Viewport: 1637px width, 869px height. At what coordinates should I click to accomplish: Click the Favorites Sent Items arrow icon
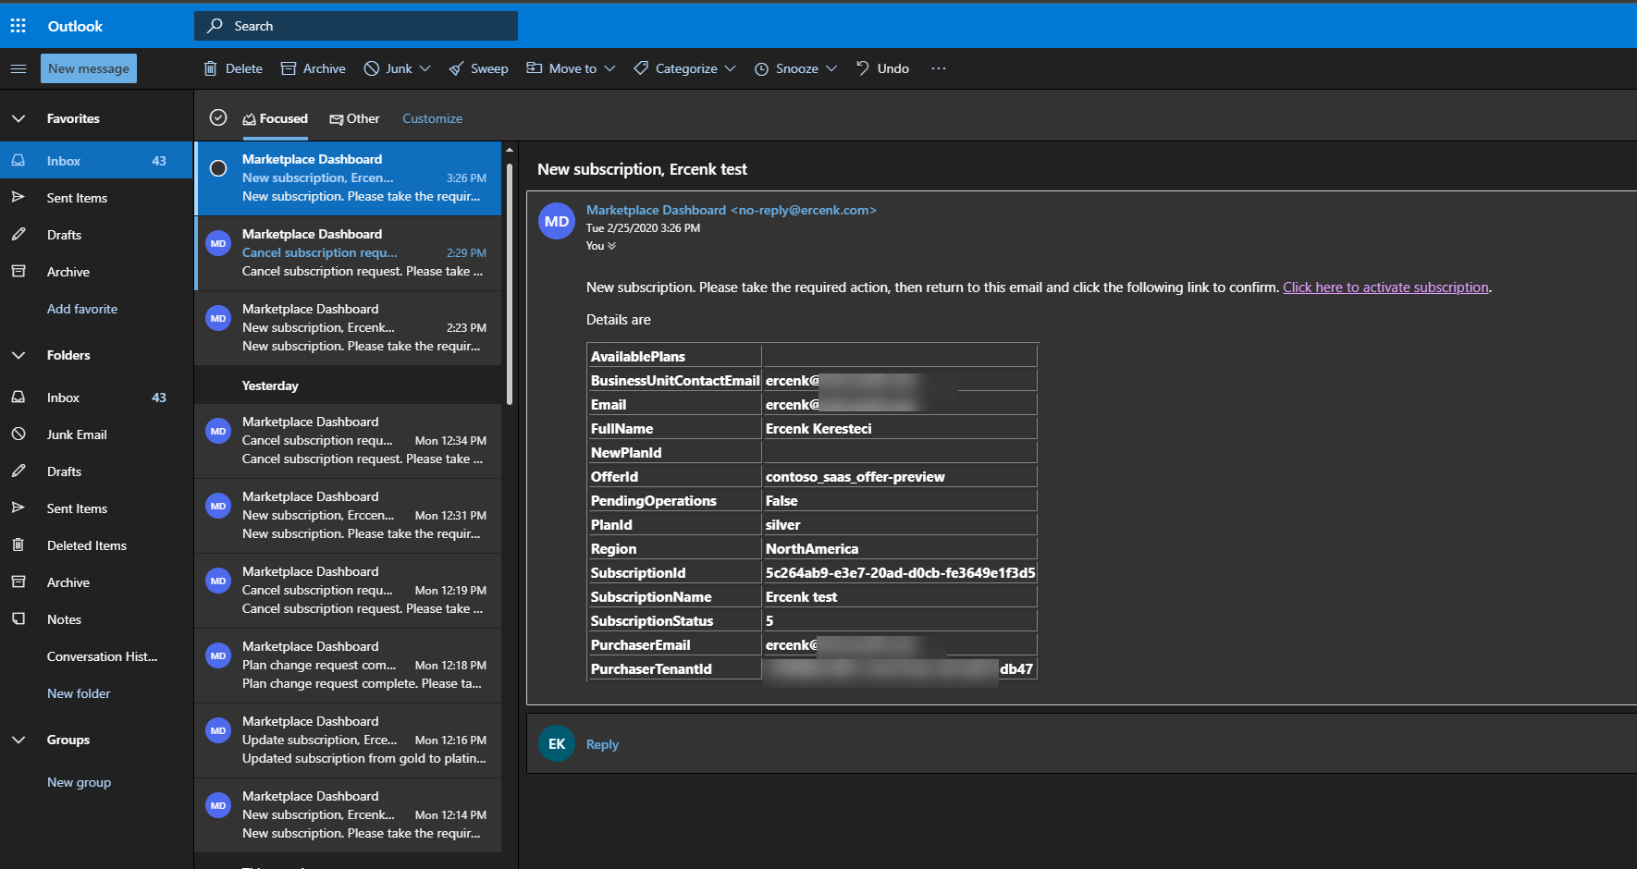click(x=18, y=197)
